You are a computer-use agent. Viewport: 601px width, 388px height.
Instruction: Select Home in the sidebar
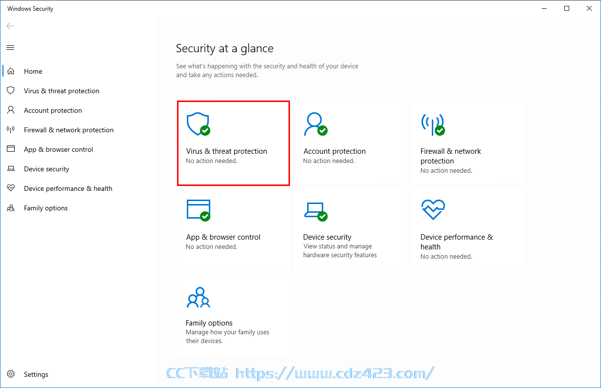[x=78, y=71]
